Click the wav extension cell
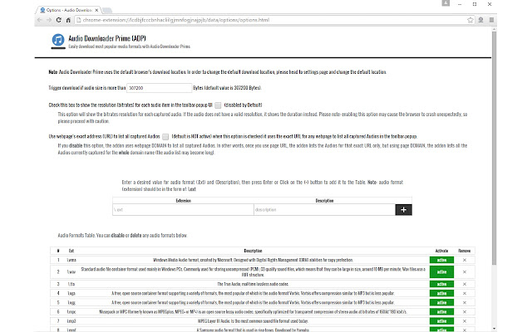The image size is (532, 332). (71, 272)
